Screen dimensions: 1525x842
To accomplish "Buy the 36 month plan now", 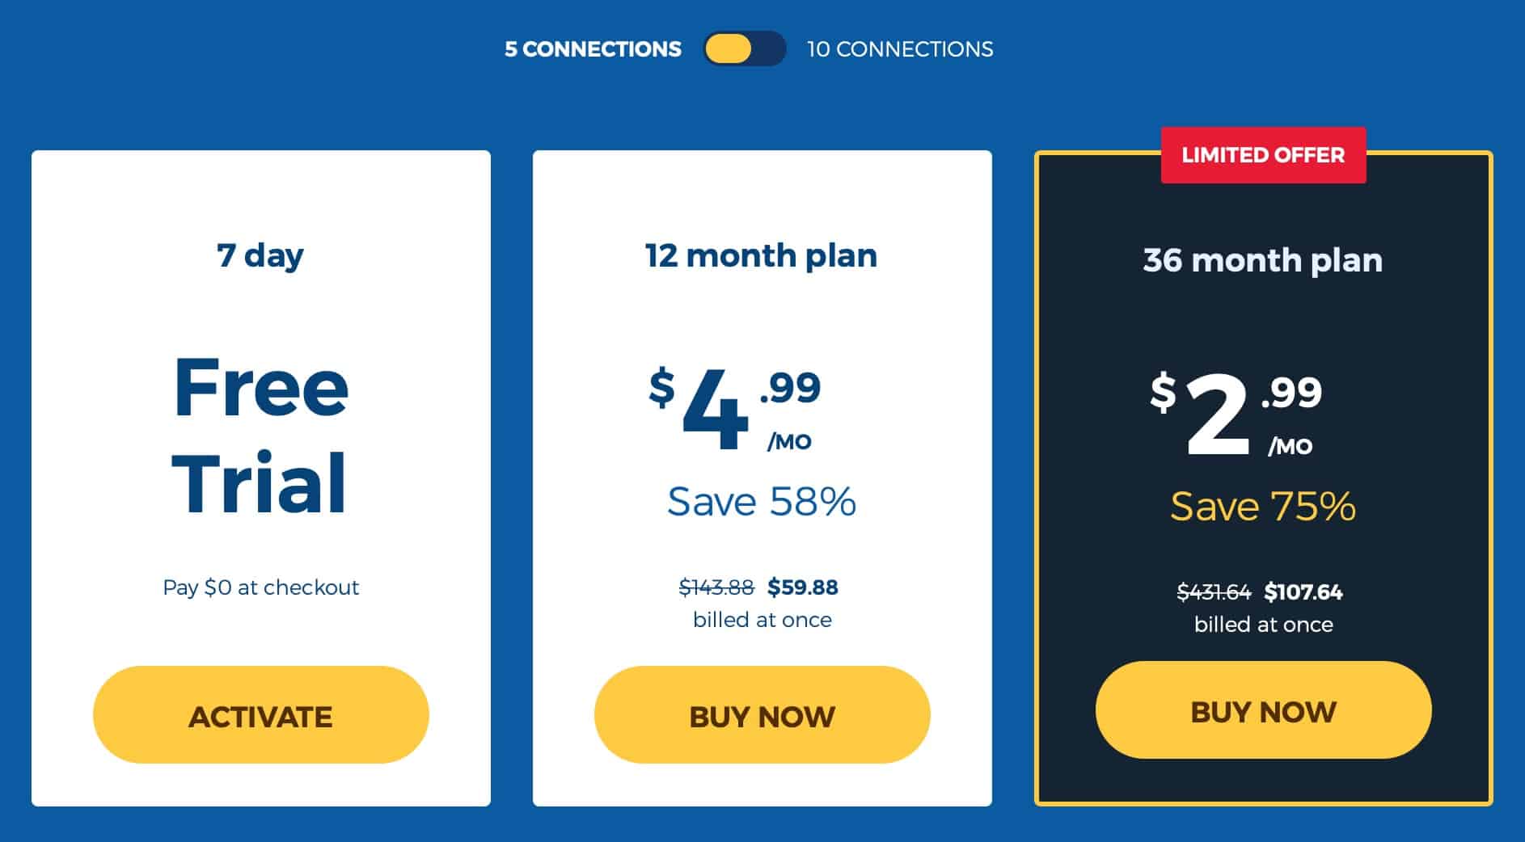I will (1264, 710).
